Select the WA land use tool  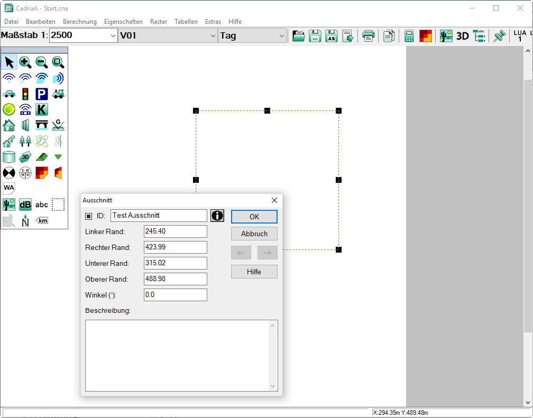9,189
